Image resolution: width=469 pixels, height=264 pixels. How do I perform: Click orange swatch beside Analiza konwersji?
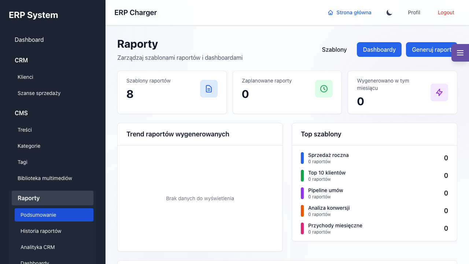[302, 211]
